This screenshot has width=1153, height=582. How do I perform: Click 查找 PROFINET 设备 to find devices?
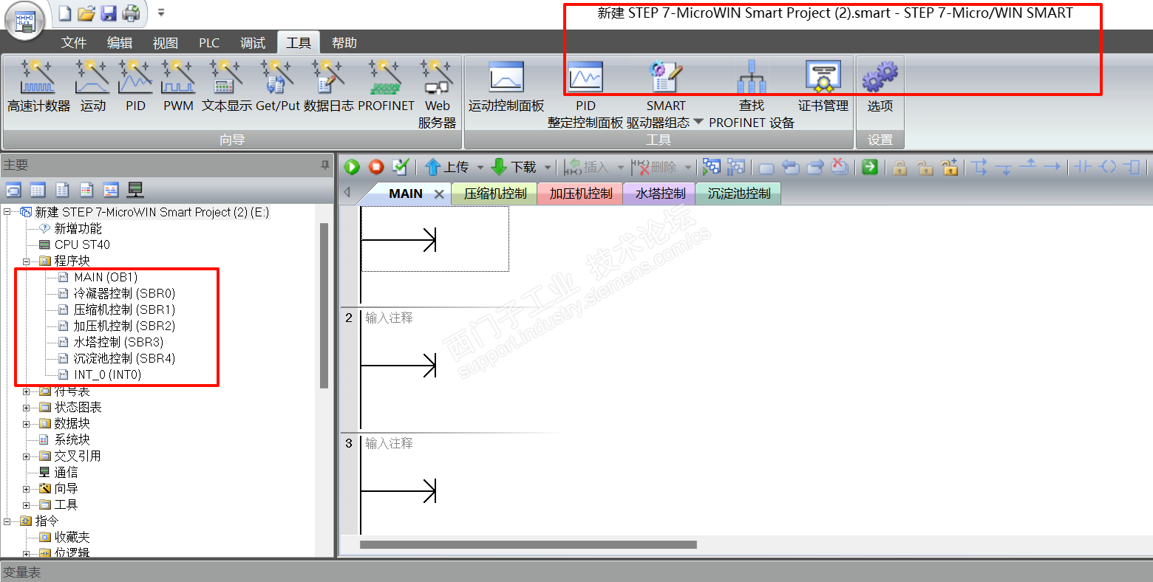tap(752, 95)
